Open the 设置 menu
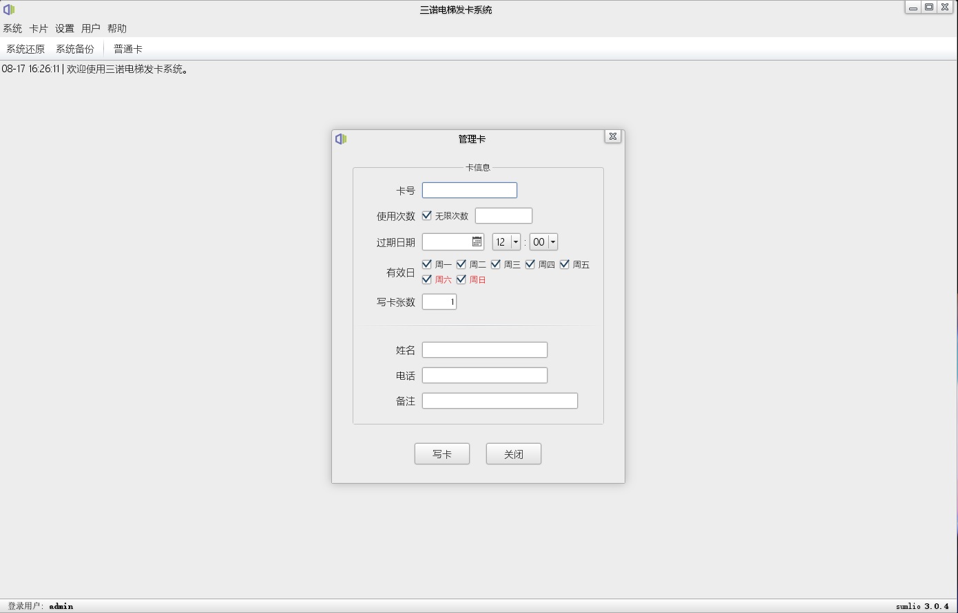The height and width of the screenshot is (613, 958). coord(65,28)
